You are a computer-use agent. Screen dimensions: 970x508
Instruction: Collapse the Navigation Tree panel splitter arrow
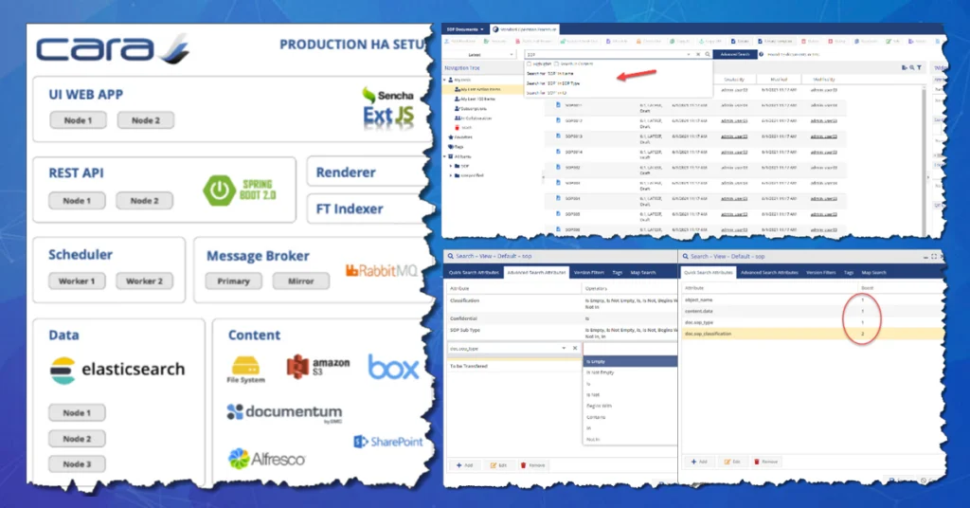pos(543,177)
